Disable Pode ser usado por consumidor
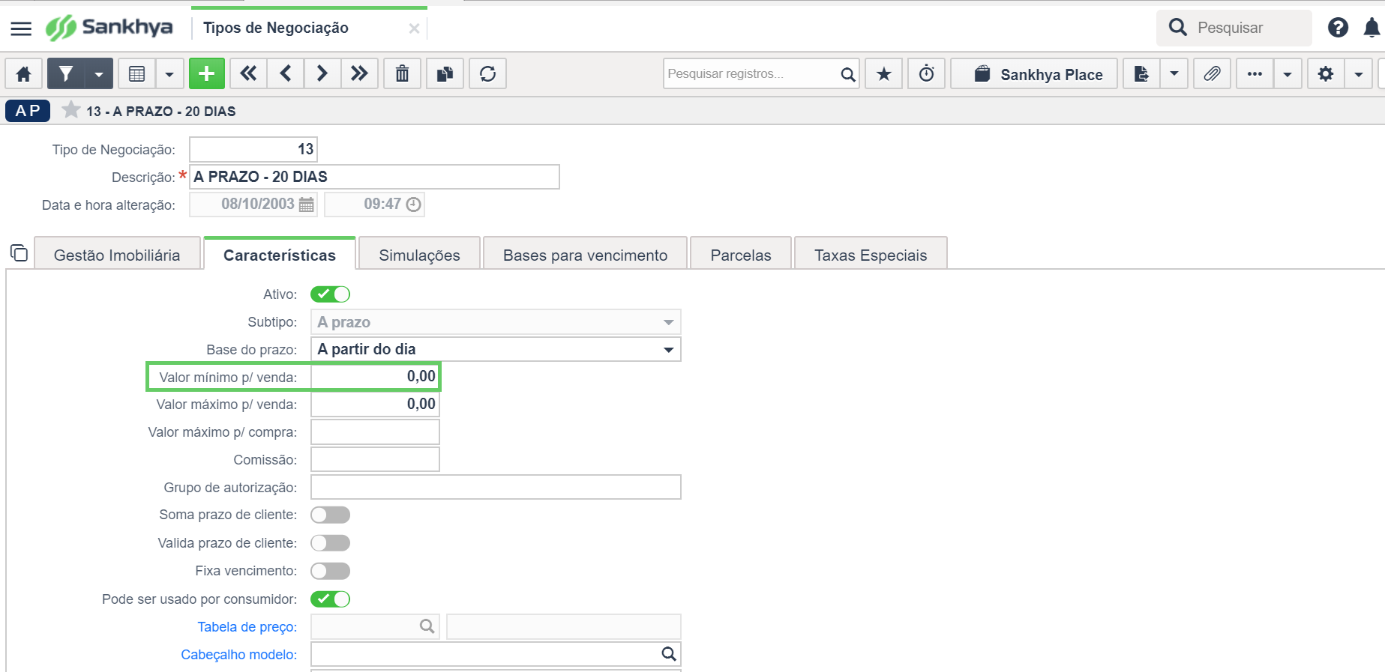Image resolution: width=1385 pixels, height=672 pixels. 331,599
